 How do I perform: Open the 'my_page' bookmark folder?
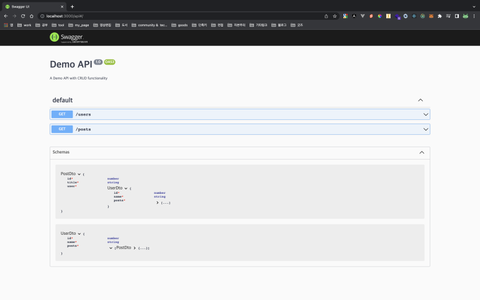click(x=79, y=25)
